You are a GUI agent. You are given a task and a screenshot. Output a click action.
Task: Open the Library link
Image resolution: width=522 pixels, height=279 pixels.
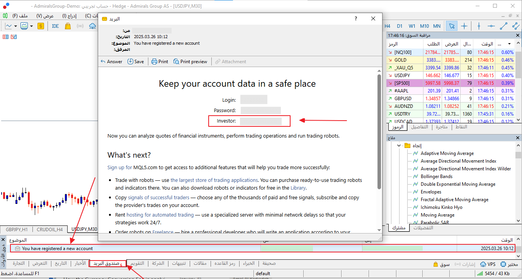[298, 188]
